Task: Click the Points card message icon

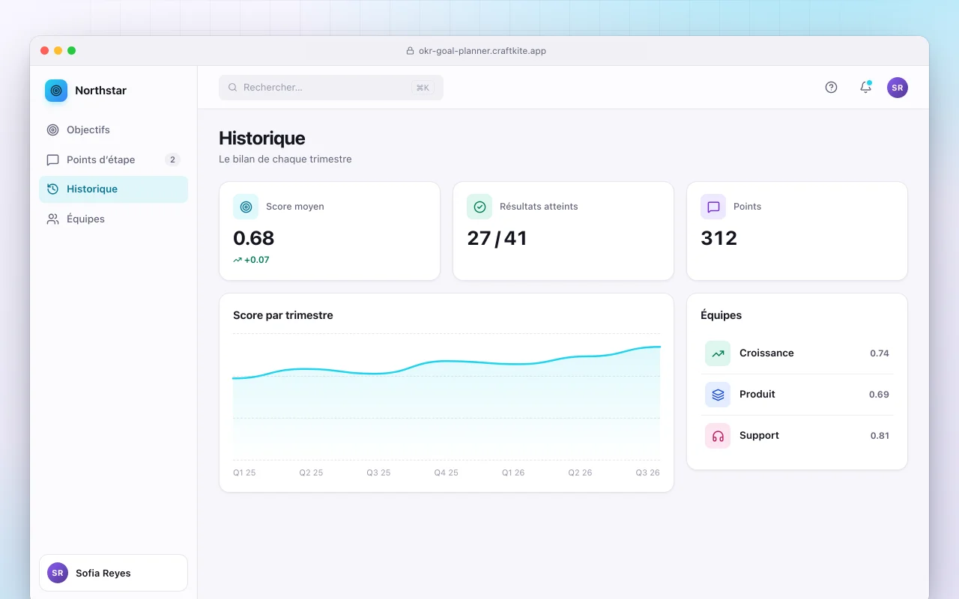Action: pyautogui.click(x=713, y=207)
